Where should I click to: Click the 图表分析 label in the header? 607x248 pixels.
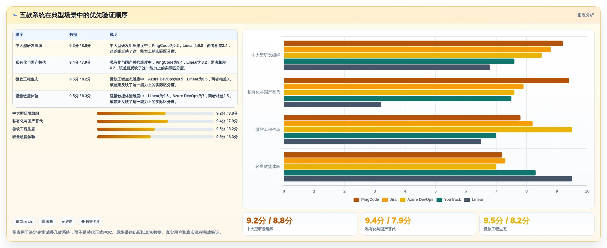[585, 15]
